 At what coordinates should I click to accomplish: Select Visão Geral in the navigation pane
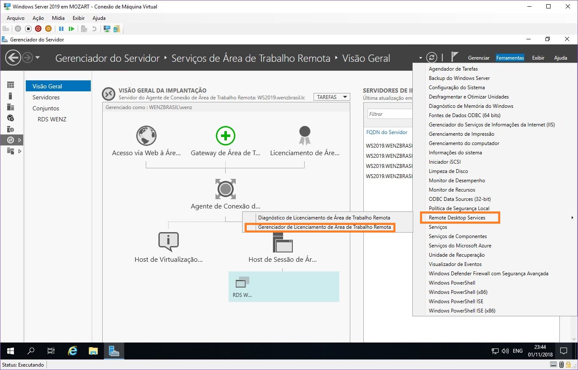pyautogui.click(x=58, y=86)
